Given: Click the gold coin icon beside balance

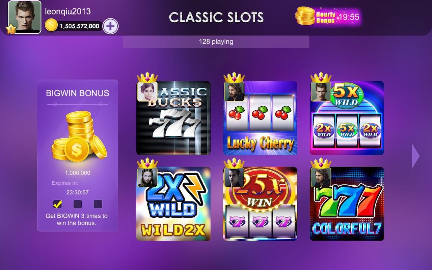Looking at the screenshot, I should [x=51, y=25].
